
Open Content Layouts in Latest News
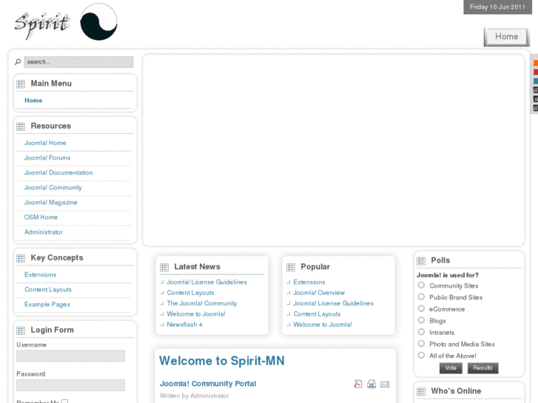point(190,293)
